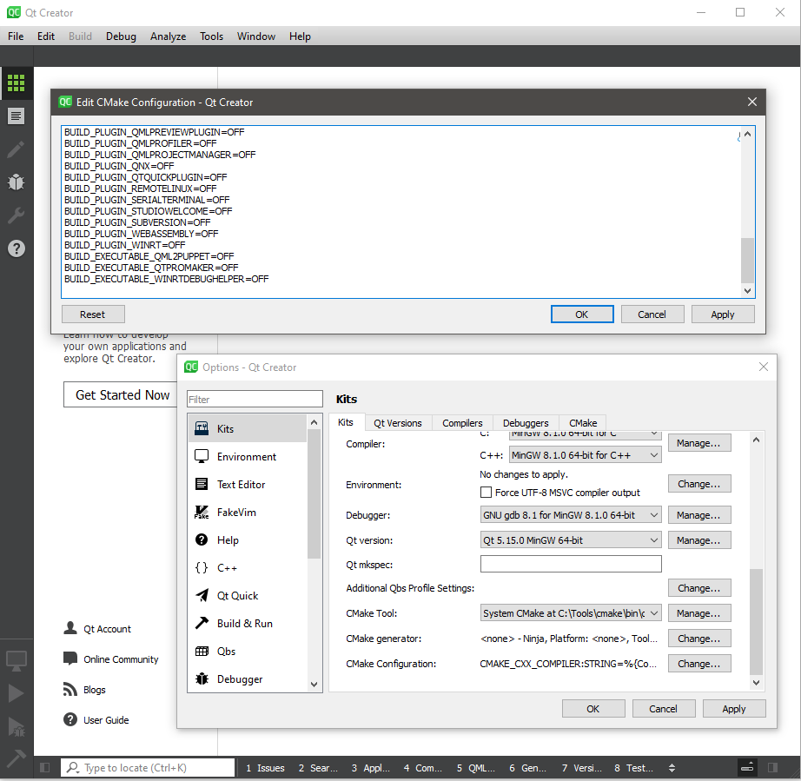This screenshot has height=781, width=801.
Task: Click the CMake configuration text scrollbar
Action: click(x=747, y=260)
